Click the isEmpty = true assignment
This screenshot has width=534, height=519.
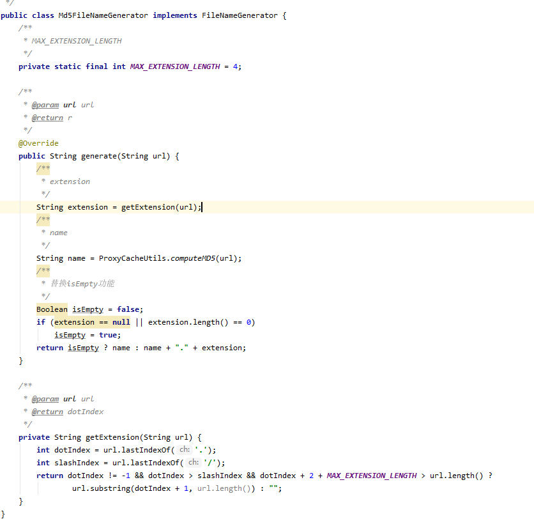point(88,335)
